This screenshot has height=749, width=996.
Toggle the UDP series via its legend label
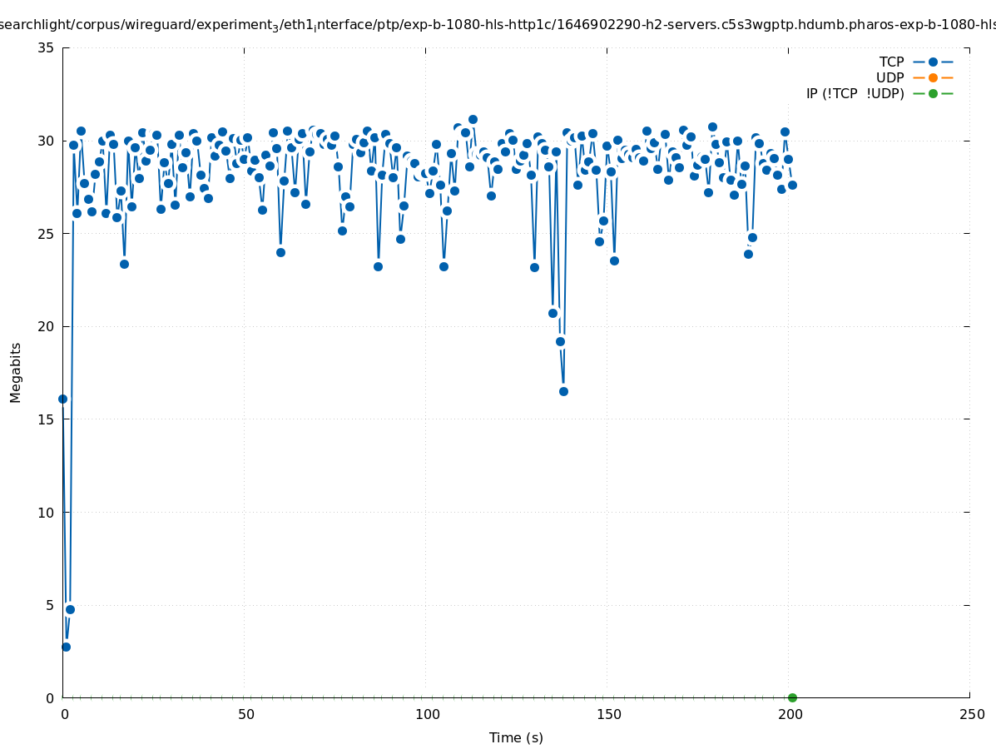(x=889, y=77)
